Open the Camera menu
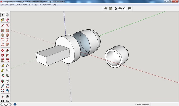This screenshot has width=179, height=106. coord(18,4)
